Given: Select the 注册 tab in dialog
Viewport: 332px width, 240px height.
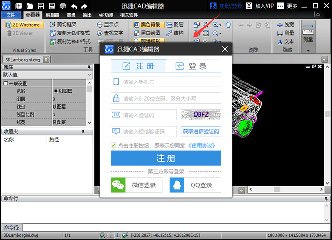Looking at the screenshot, I should pos(138,66).
